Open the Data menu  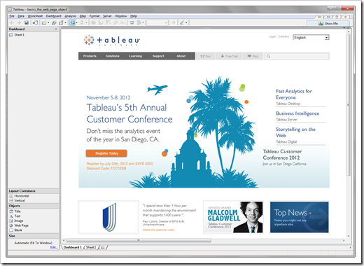(21, 16)
